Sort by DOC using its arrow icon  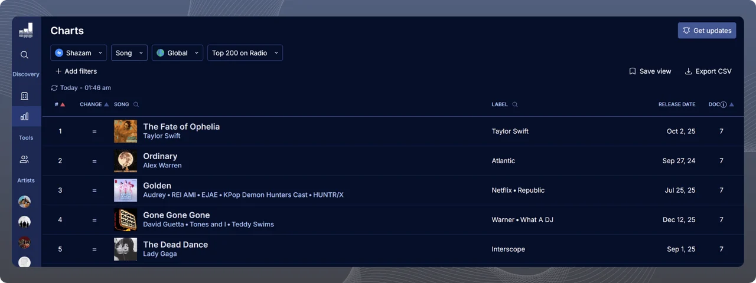732,104
